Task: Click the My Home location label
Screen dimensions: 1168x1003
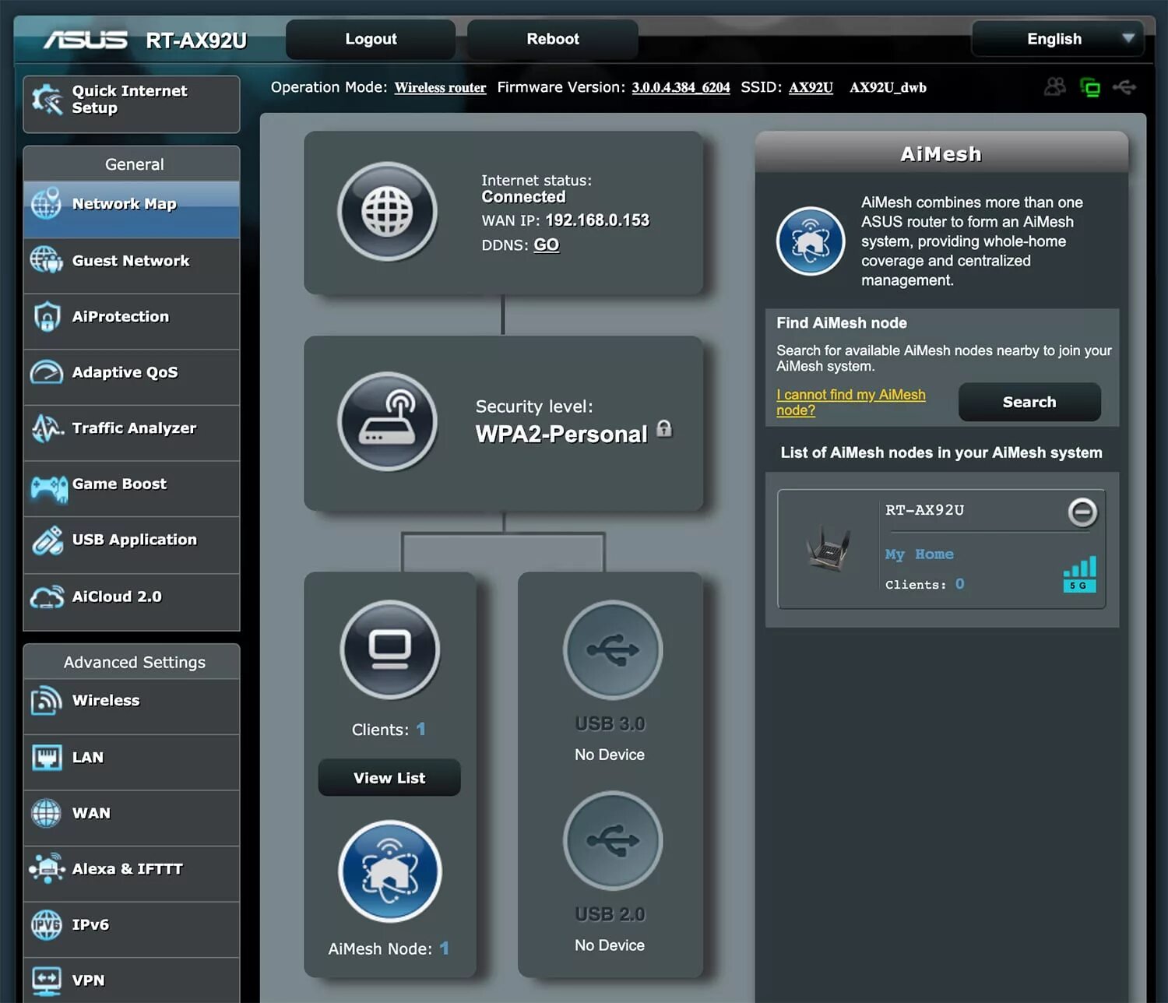Action: [x=919, y=554]
